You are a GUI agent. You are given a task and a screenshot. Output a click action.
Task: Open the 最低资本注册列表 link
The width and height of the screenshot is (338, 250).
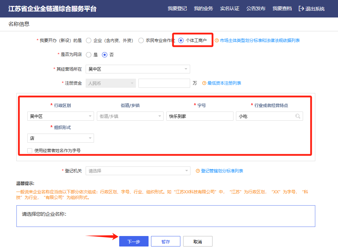tap(224, 83)
